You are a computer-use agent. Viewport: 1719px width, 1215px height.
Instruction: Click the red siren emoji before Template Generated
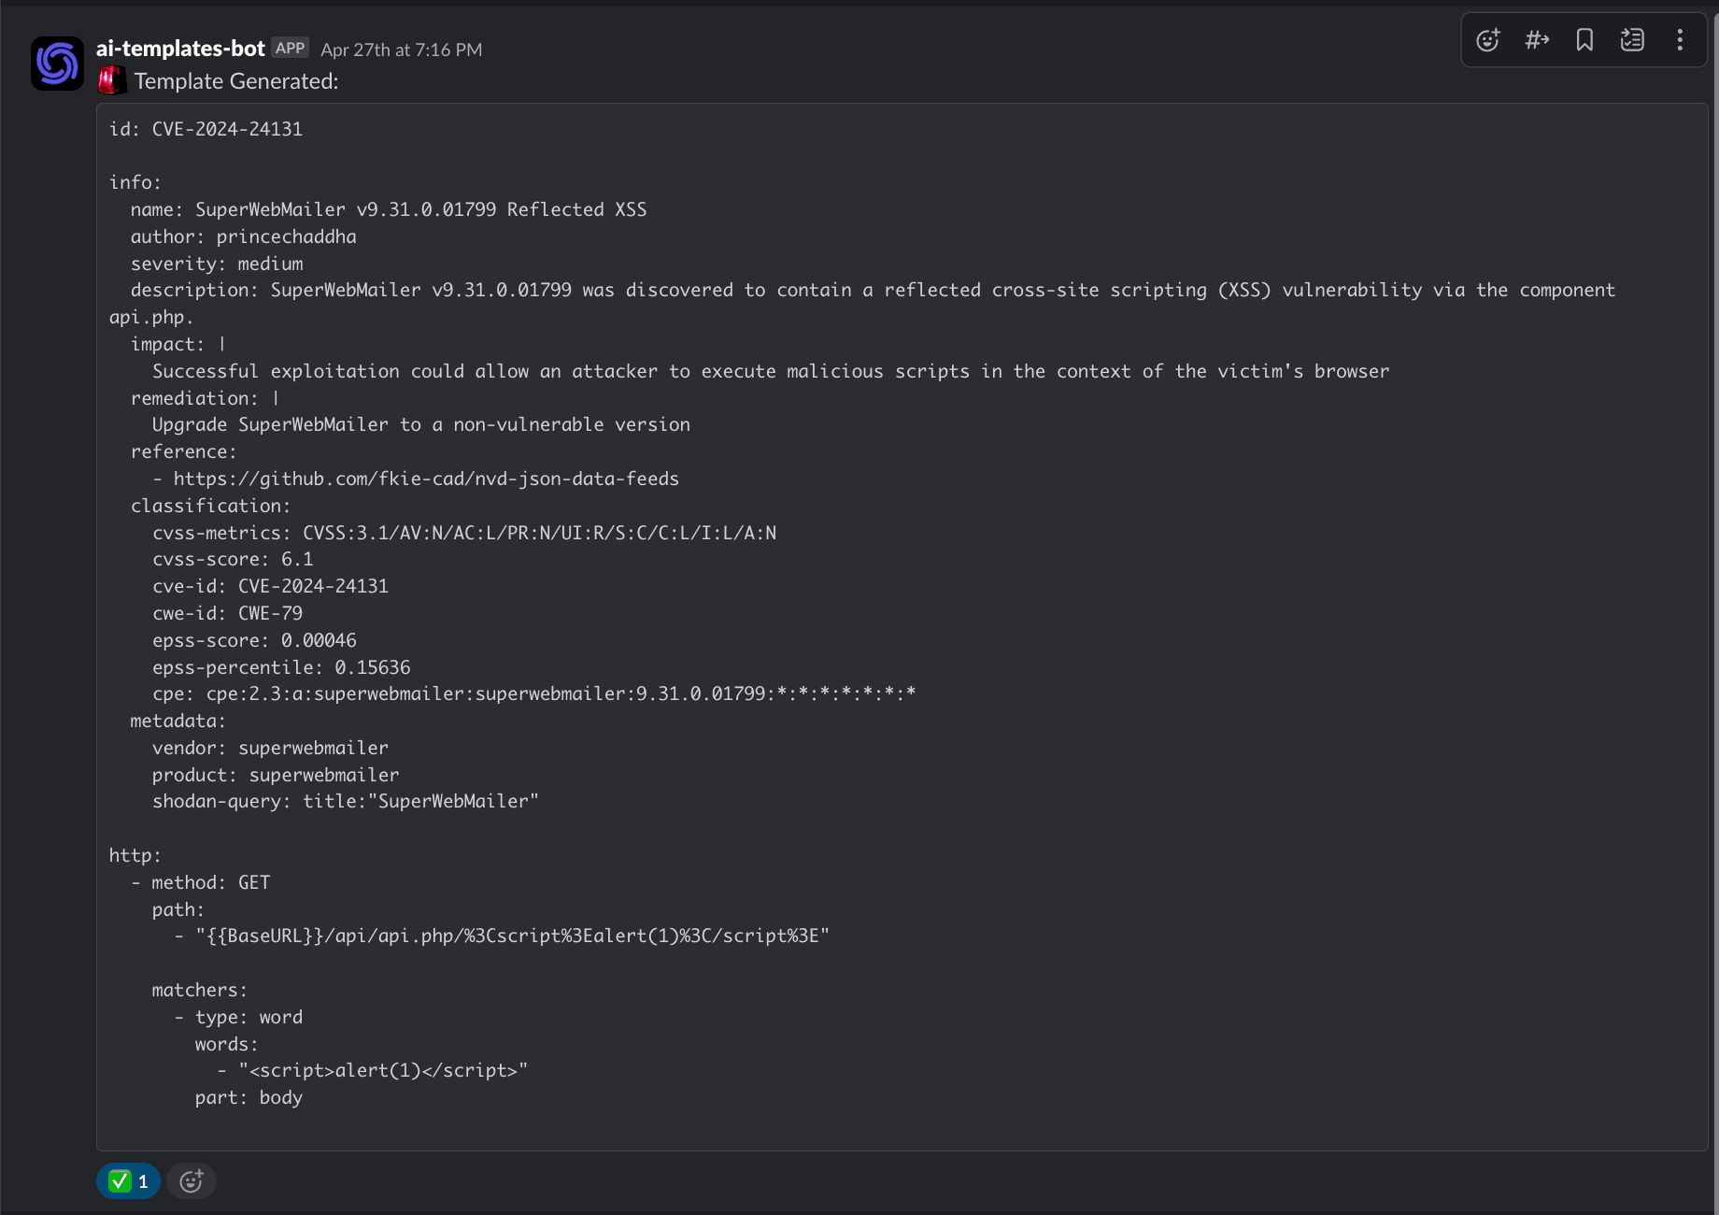(111, 81)
